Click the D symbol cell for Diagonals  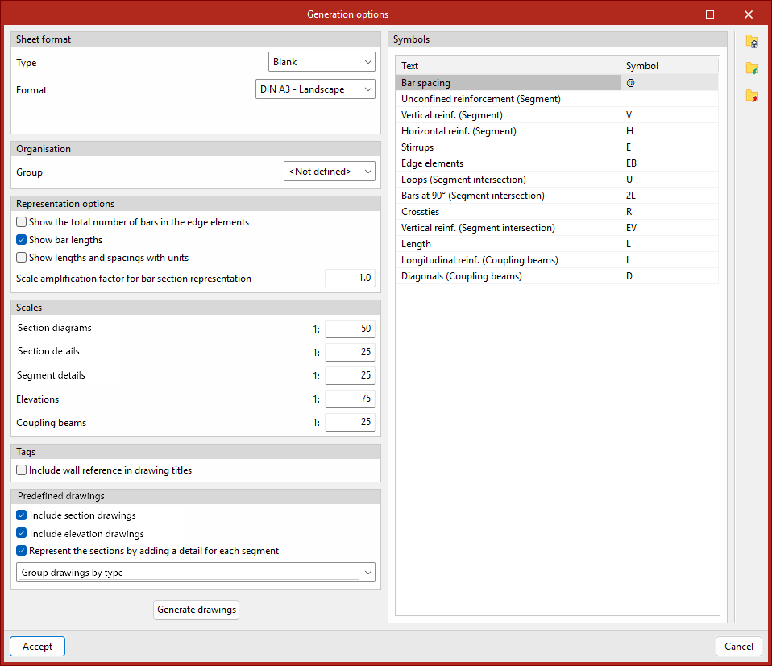click(x=670, y=276)
